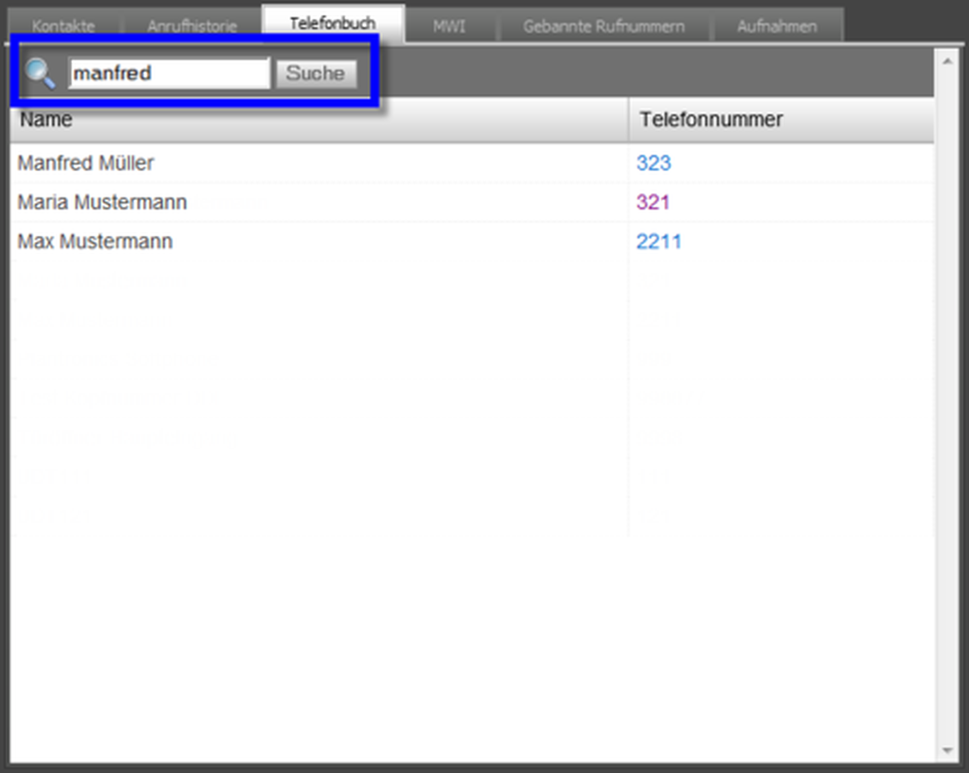Screen dimensions: 969x773
Task: Dial number 323 link
Action: pos(653,163)
